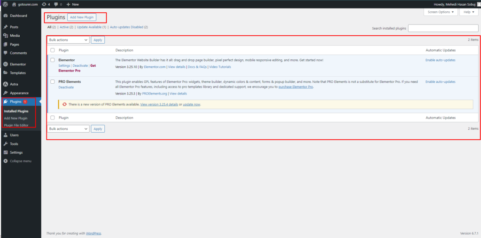Click the Appearance brush icon
481x238 pixels.
(x=6, y=93)
